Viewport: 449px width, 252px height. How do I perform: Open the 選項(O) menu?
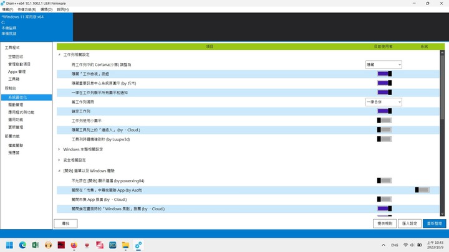tap(46, 9)
